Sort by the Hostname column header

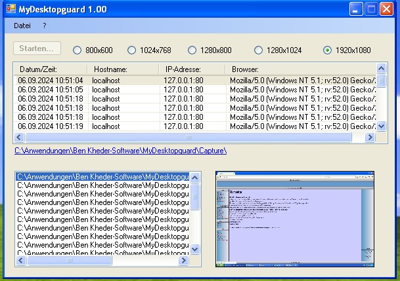coord(123,69)
